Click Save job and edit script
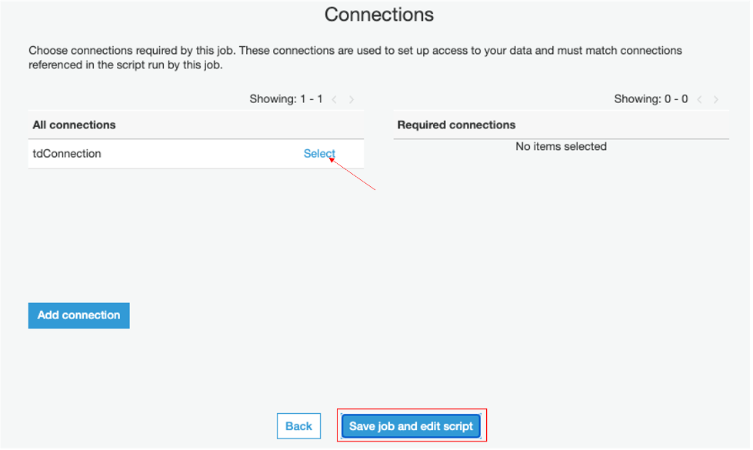 click(411, 426)
